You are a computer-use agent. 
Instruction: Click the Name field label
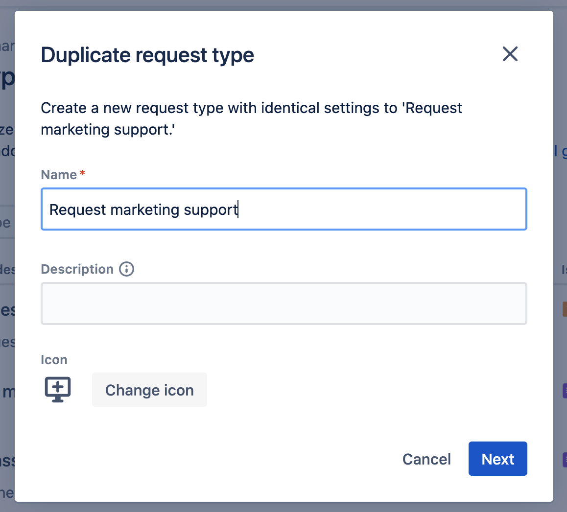point(59,175)
